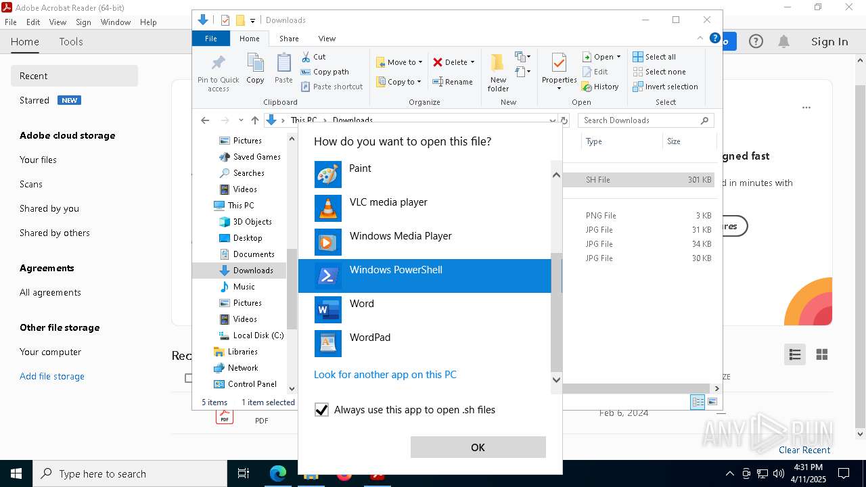Open file Properties from ribbon
The width and height of the screenshot is (866, 487).
(x=559, y=72)
